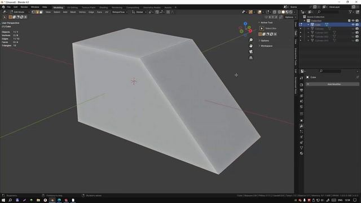Toggle Collection visibility eye icon
This screenshot has width=361, height=203.
(x=353, y=21)
